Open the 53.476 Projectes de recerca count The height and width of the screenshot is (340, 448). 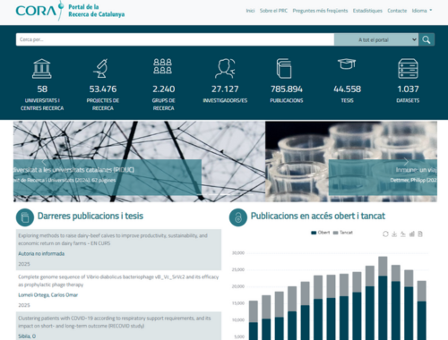pos(103,89)
